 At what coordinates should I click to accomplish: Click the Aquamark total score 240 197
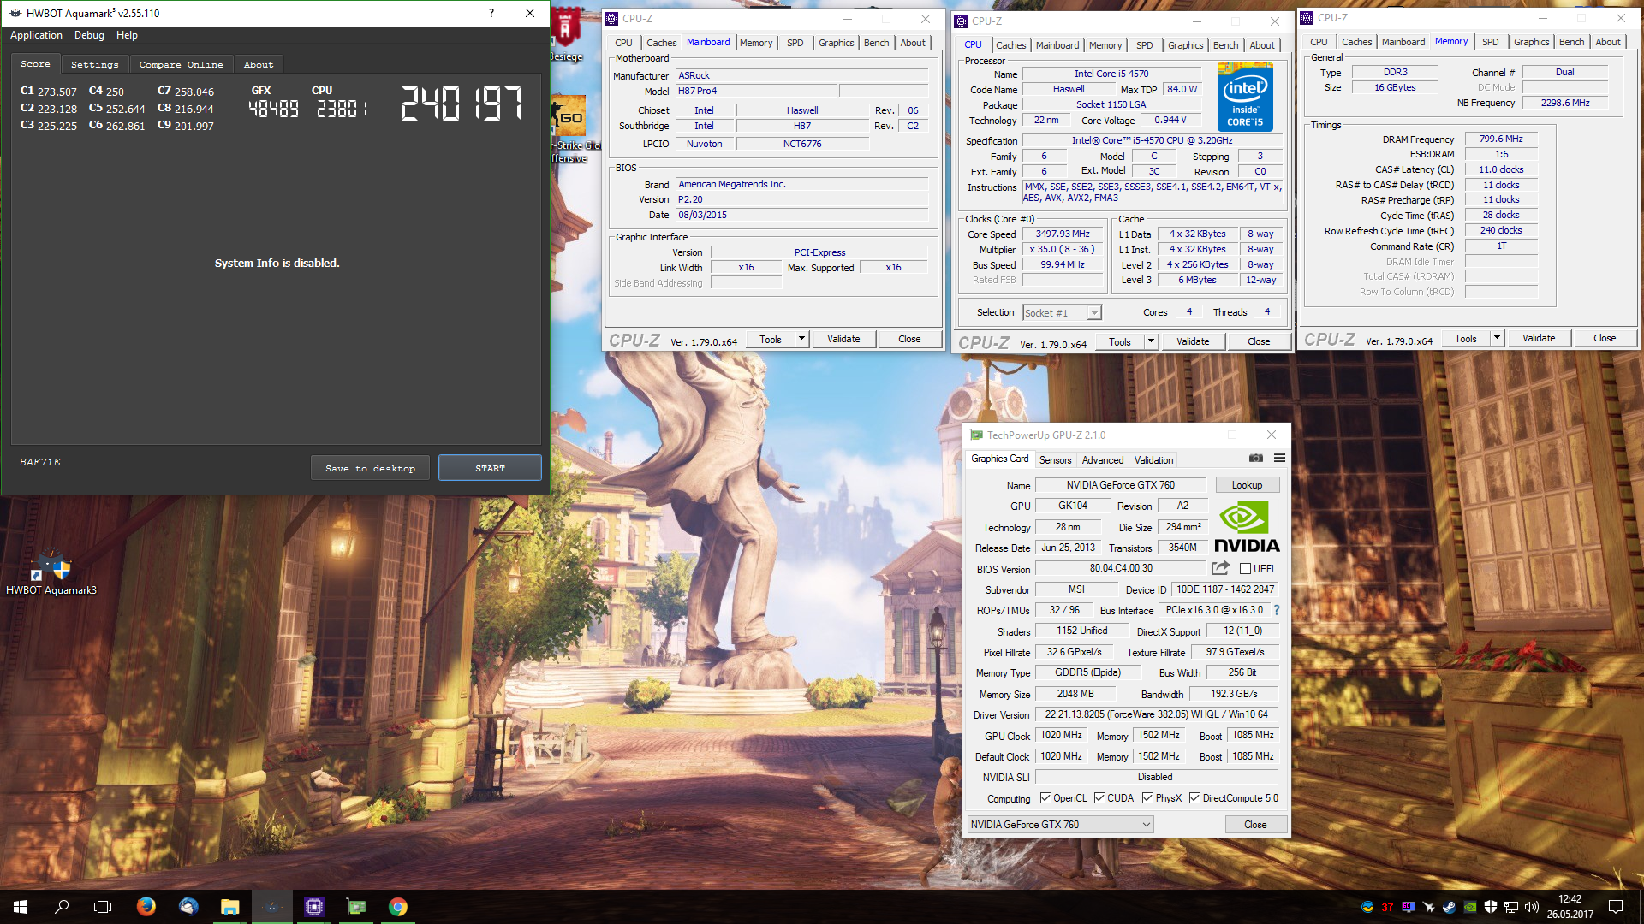click(x=462, y=104)
